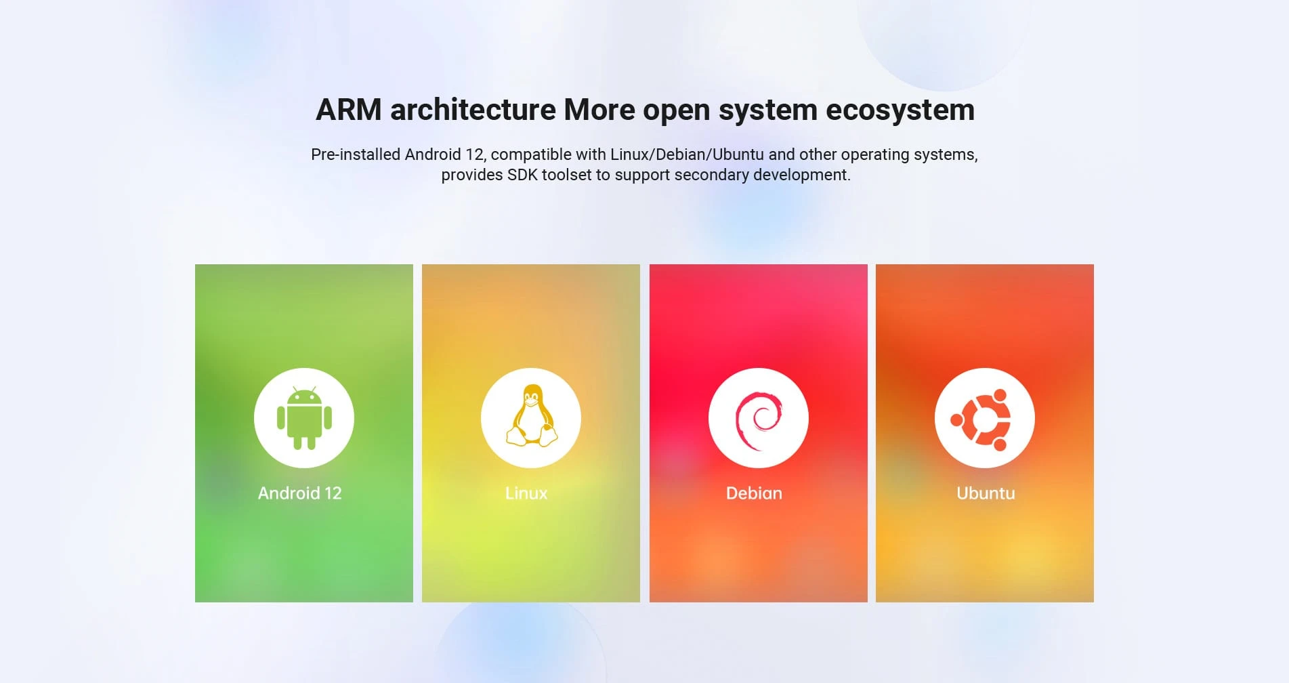1289x683 pixels.
Task: Select the "Android 12" label
Action: click(x=299, y=493)
